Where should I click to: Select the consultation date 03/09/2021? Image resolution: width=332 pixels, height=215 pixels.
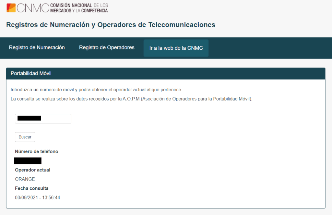34,197
